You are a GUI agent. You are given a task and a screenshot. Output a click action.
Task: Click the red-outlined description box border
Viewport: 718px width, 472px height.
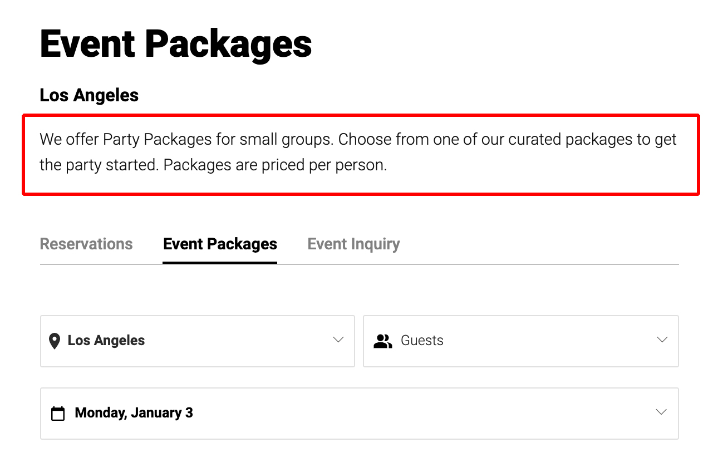(360, 116)
